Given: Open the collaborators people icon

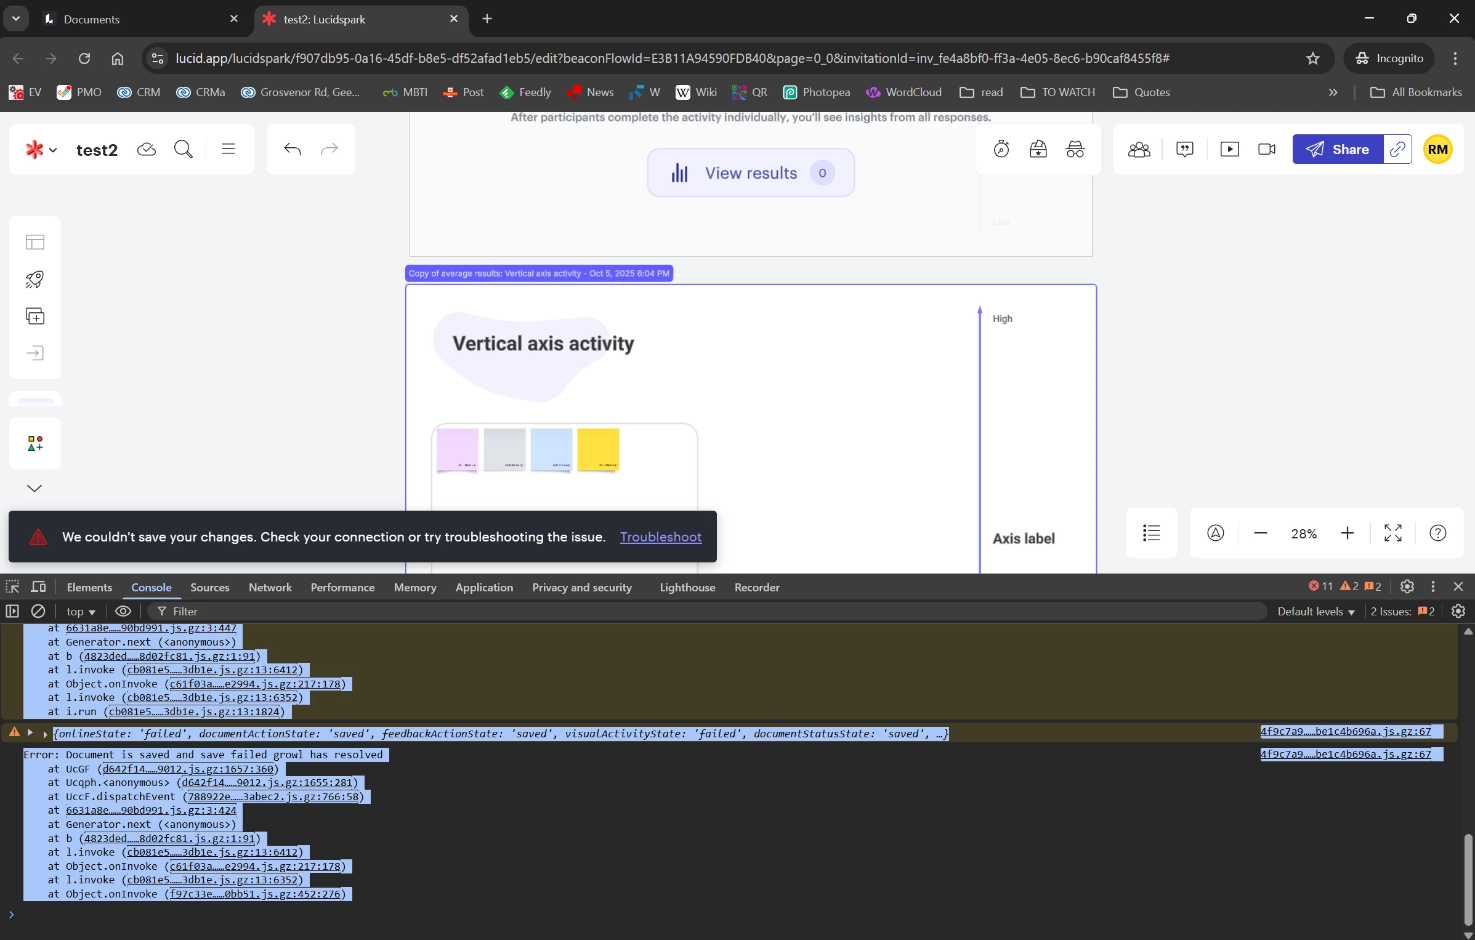Looking at the screenshot, I should pos(1139,149).
